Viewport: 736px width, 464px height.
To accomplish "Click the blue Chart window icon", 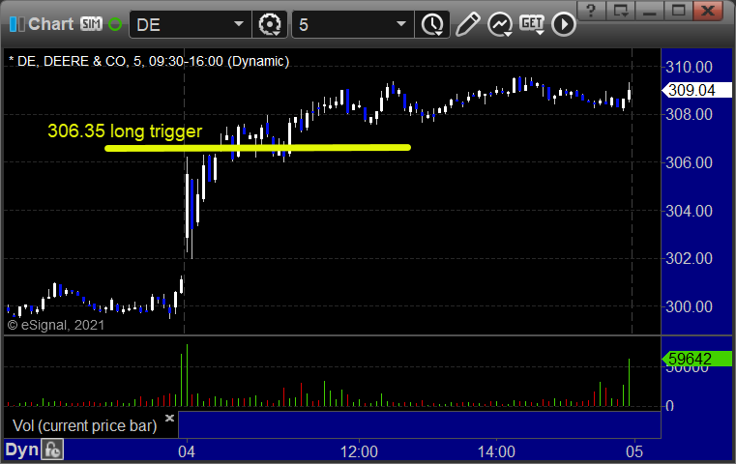I will point(16,24).
